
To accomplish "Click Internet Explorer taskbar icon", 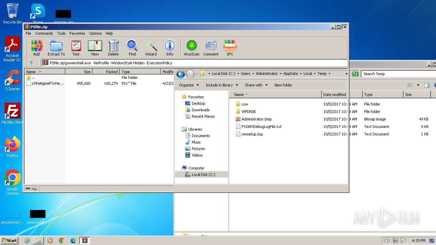I will pos(27,241).
